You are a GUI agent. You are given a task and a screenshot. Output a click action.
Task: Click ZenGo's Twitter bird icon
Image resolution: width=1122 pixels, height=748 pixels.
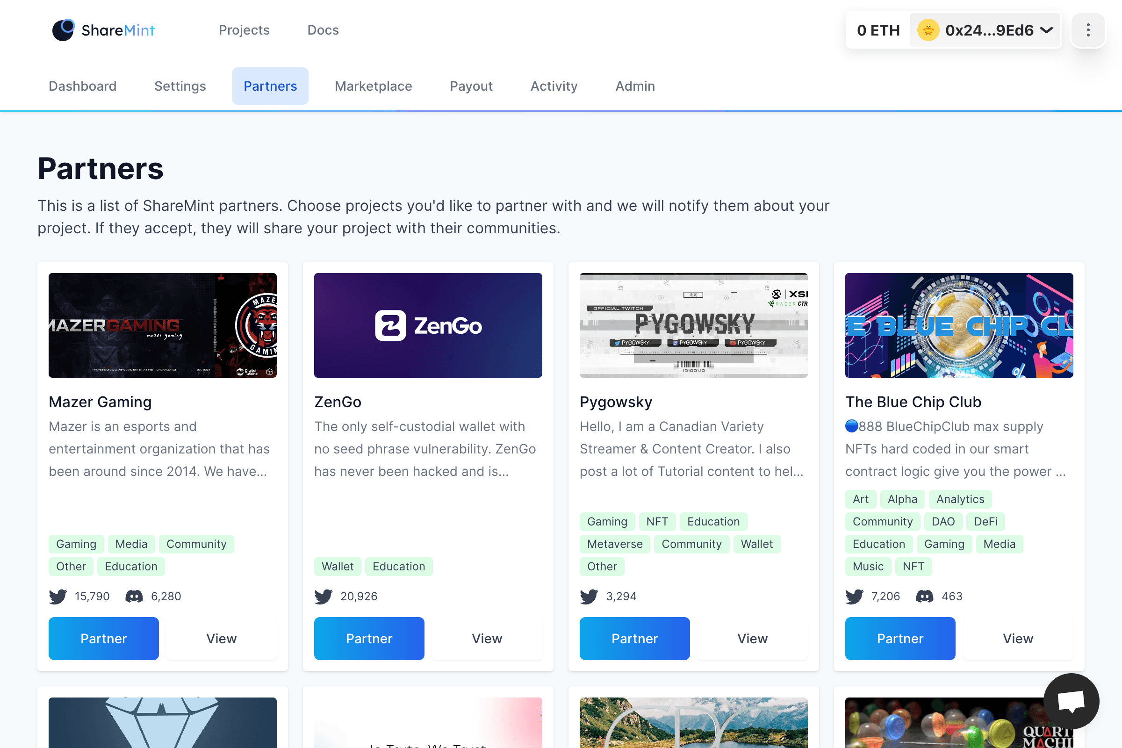coord(324,597)
